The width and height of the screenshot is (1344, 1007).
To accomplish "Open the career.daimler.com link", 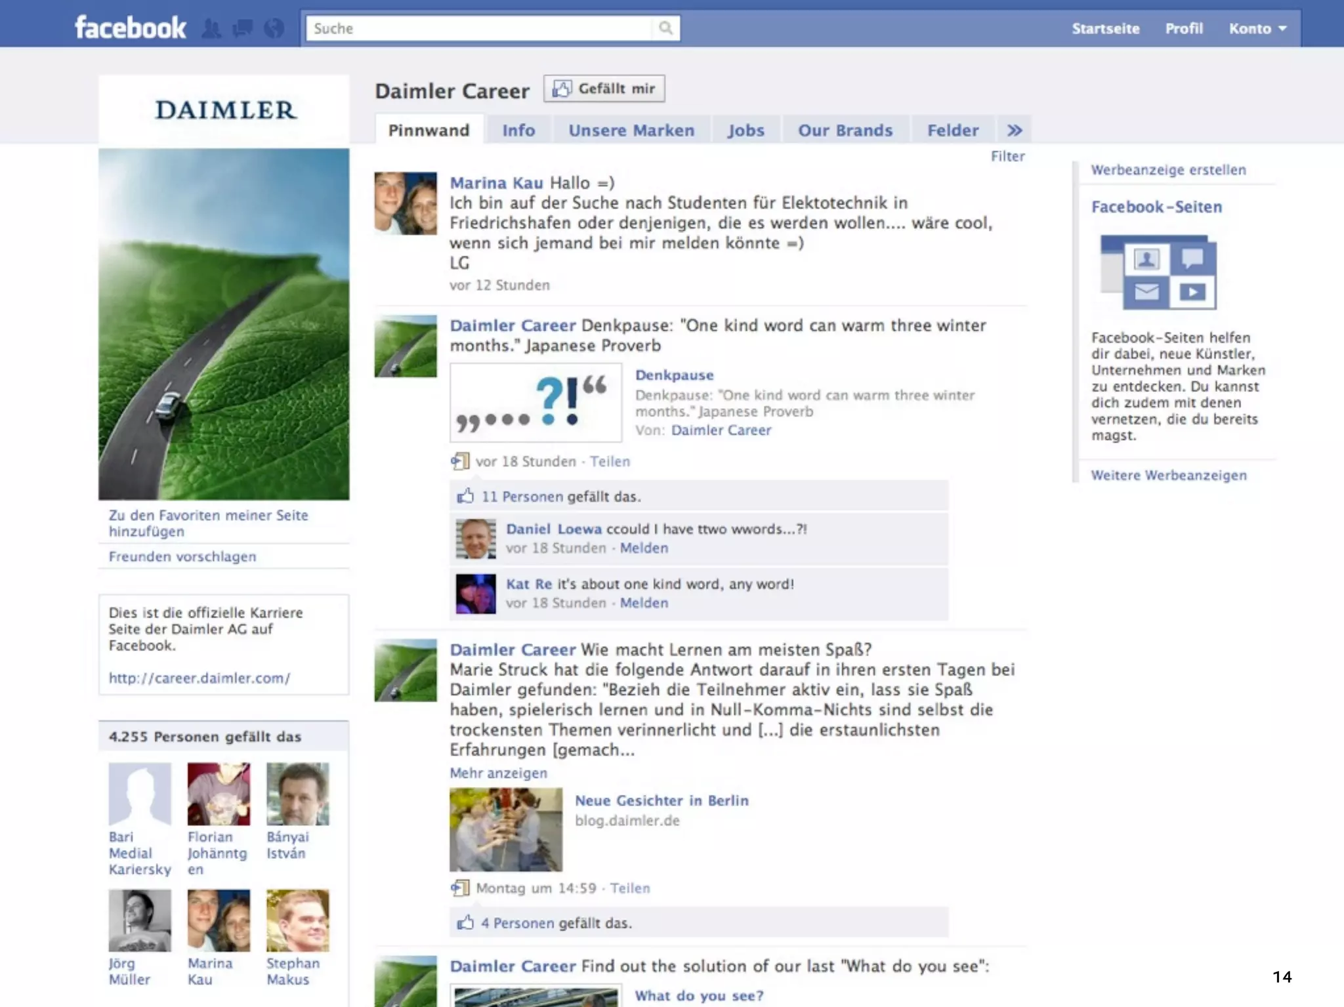I will click(199, 678).
